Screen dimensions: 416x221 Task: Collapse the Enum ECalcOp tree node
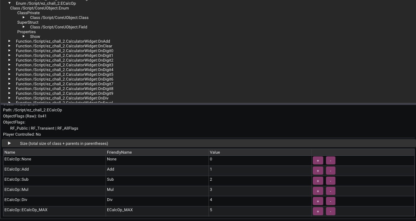pyautogui.click(x=10, y=3)
